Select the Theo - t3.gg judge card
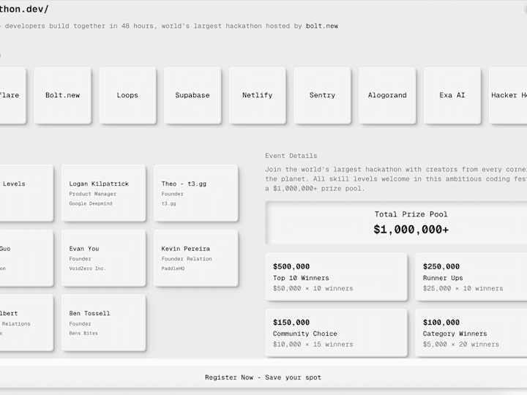The image size is (527, 395). (x=196, y=193)
